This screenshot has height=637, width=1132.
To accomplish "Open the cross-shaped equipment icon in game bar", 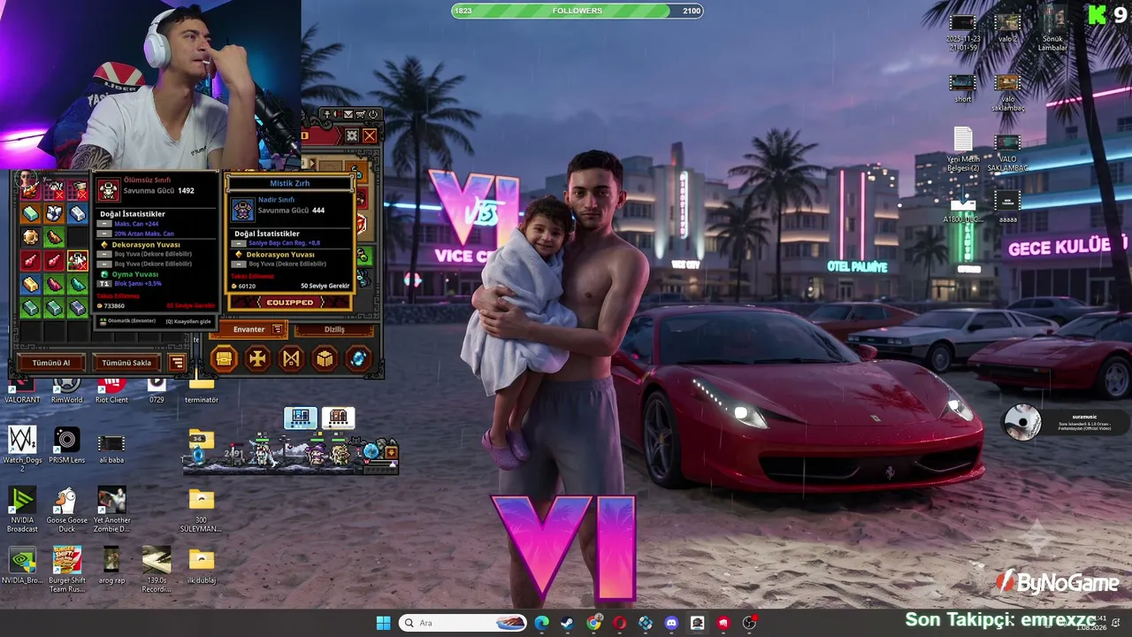I will 257,358.
